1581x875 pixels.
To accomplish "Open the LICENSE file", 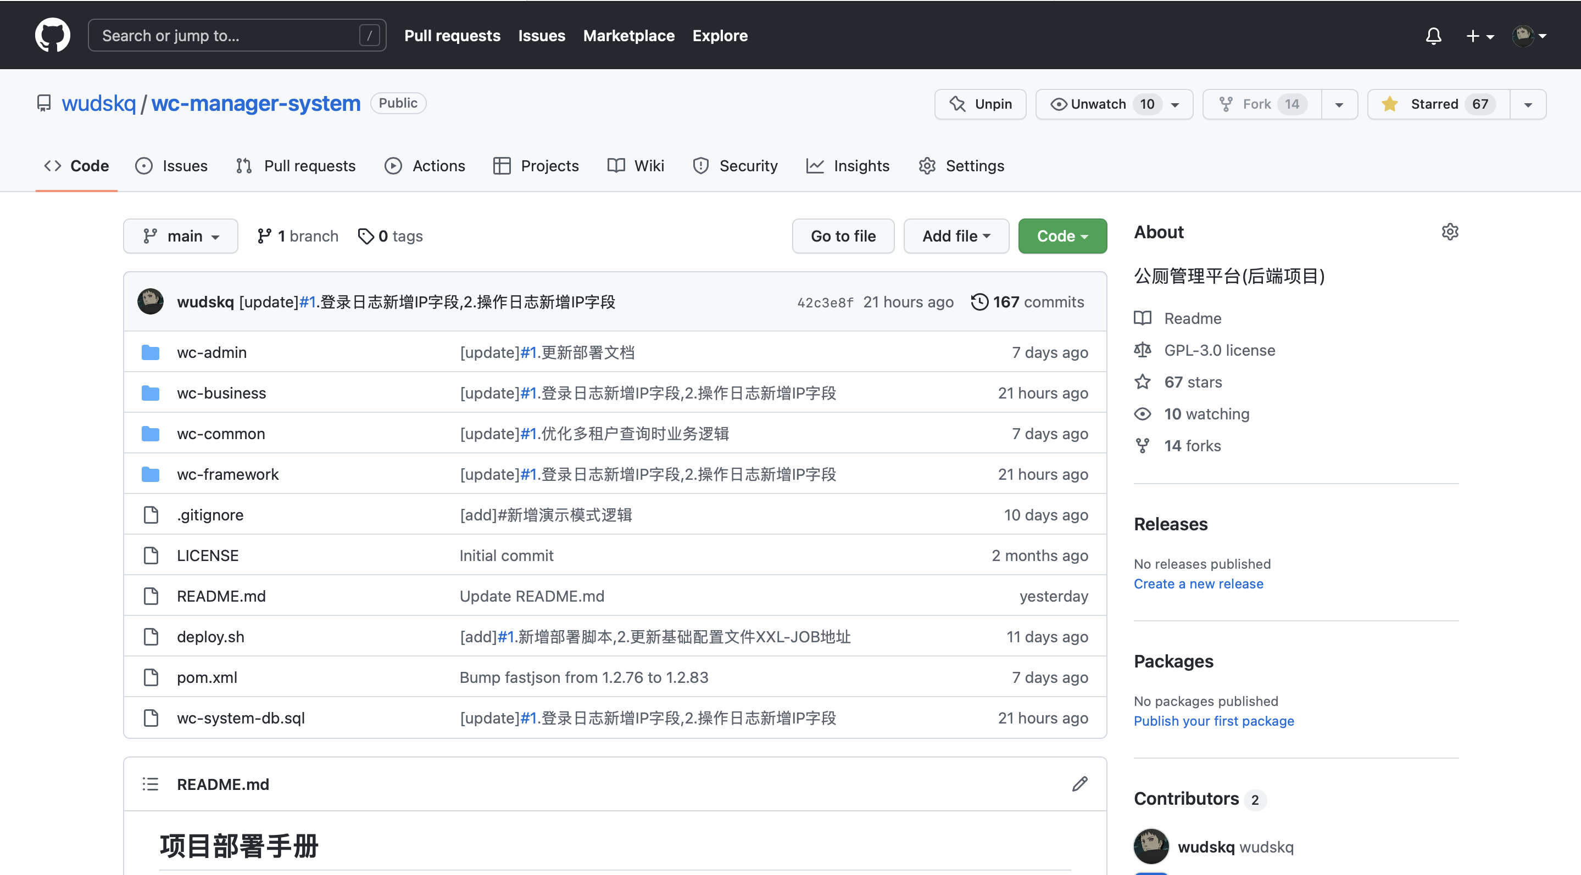I will tap(208, 556).
